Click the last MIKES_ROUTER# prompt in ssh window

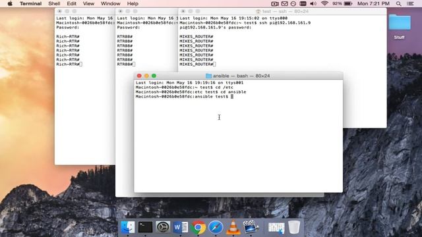196,65
